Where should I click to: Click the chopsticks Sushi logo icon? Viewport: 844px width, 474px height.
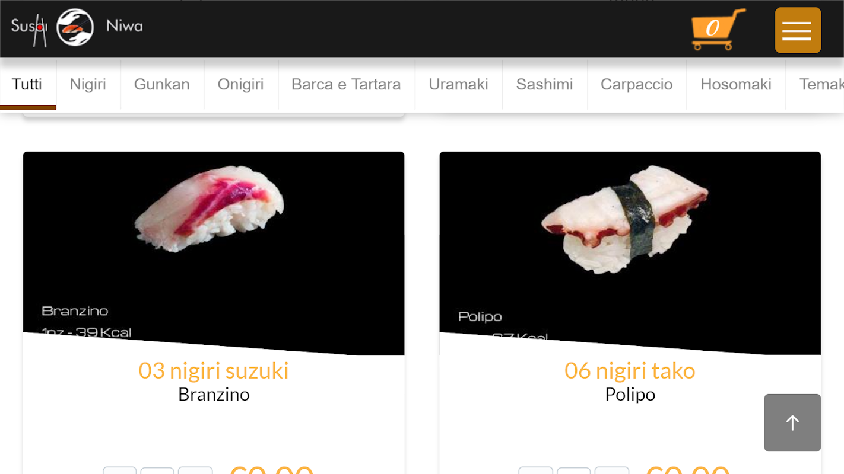(30, 29)
